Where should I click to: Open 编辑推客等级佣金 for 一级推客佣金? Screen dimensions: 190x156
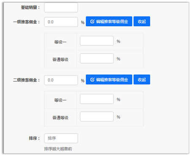pos(109,22)
